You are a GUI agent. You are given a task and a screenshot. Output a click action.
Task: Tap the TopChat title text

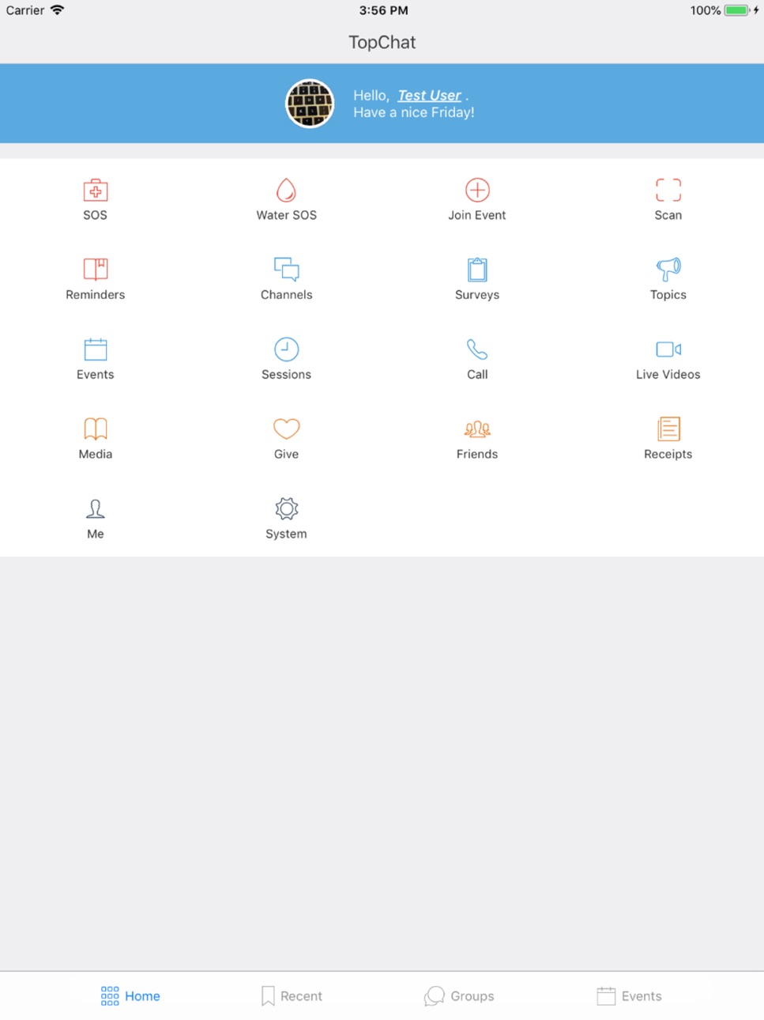(382, 43)
